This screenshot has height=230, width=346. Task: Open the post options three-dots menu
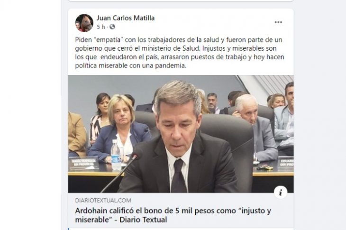tap(278, 22)
